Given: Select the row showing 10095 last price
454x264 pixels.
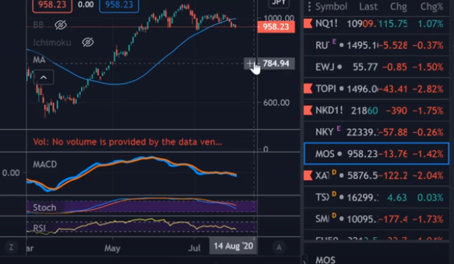Looking at the screenshot, I should click(x=376, y=219).
